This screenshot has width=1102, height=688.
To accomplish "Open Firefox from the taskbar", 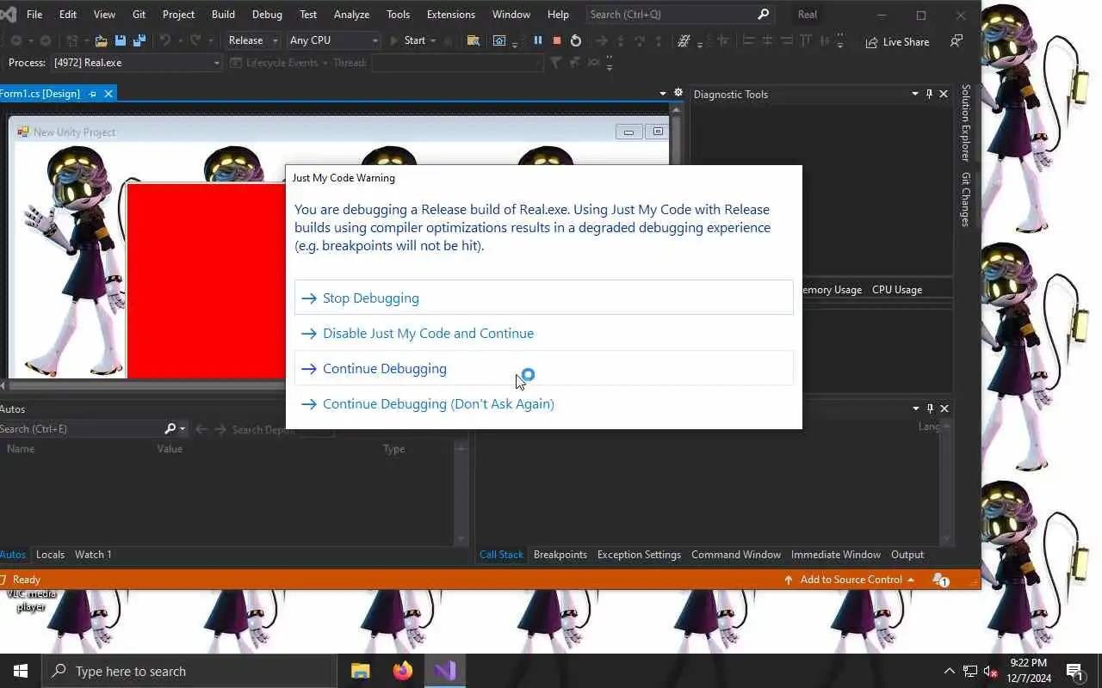I will click(402, 671).
